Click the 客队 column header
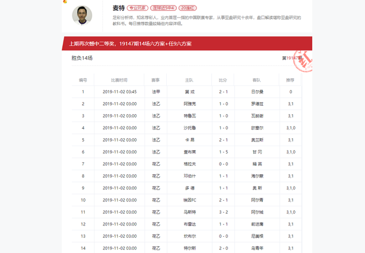This screenshot has width=365, height=253. point(257,80)
